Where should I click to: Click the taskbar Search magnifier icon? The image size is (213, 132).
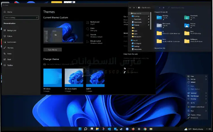(x=85, y=129)
